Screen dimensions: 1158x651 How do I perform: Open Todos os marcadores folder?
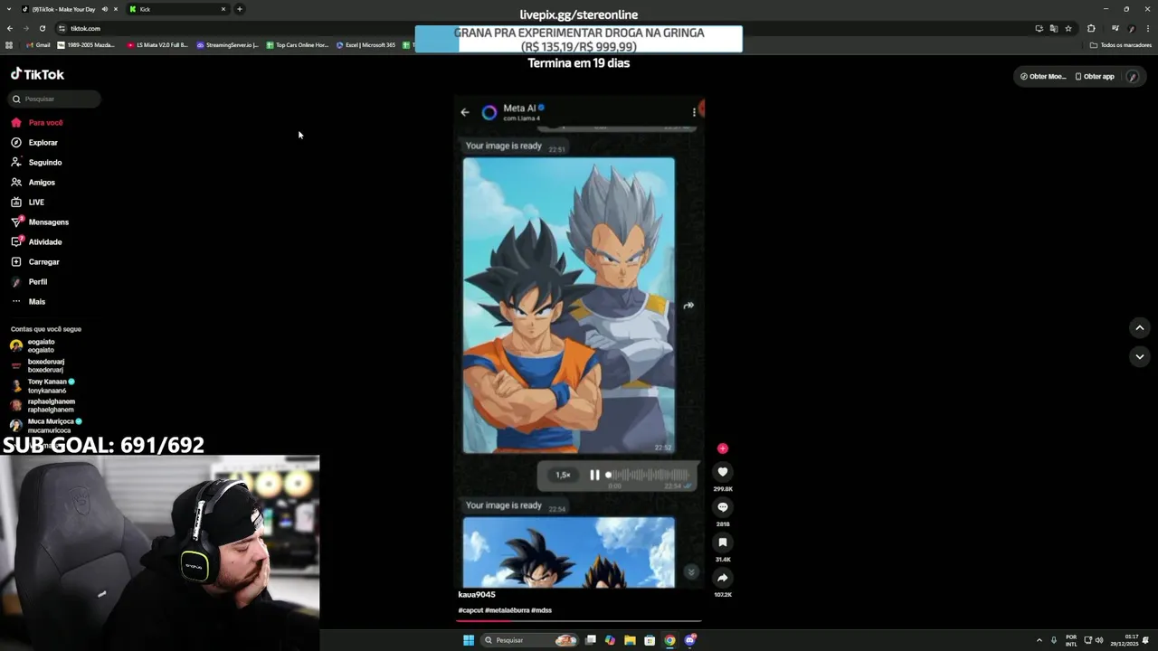(x=1121, y=45)
